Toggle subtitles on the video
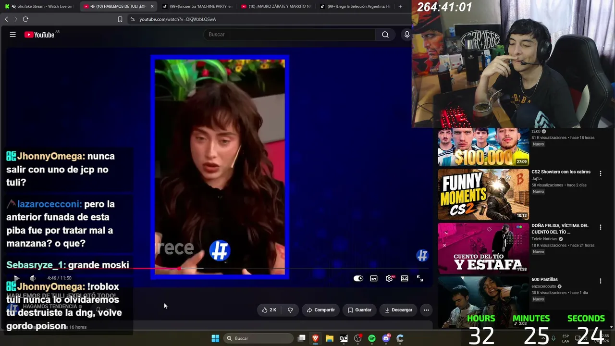 pos(374,278)
